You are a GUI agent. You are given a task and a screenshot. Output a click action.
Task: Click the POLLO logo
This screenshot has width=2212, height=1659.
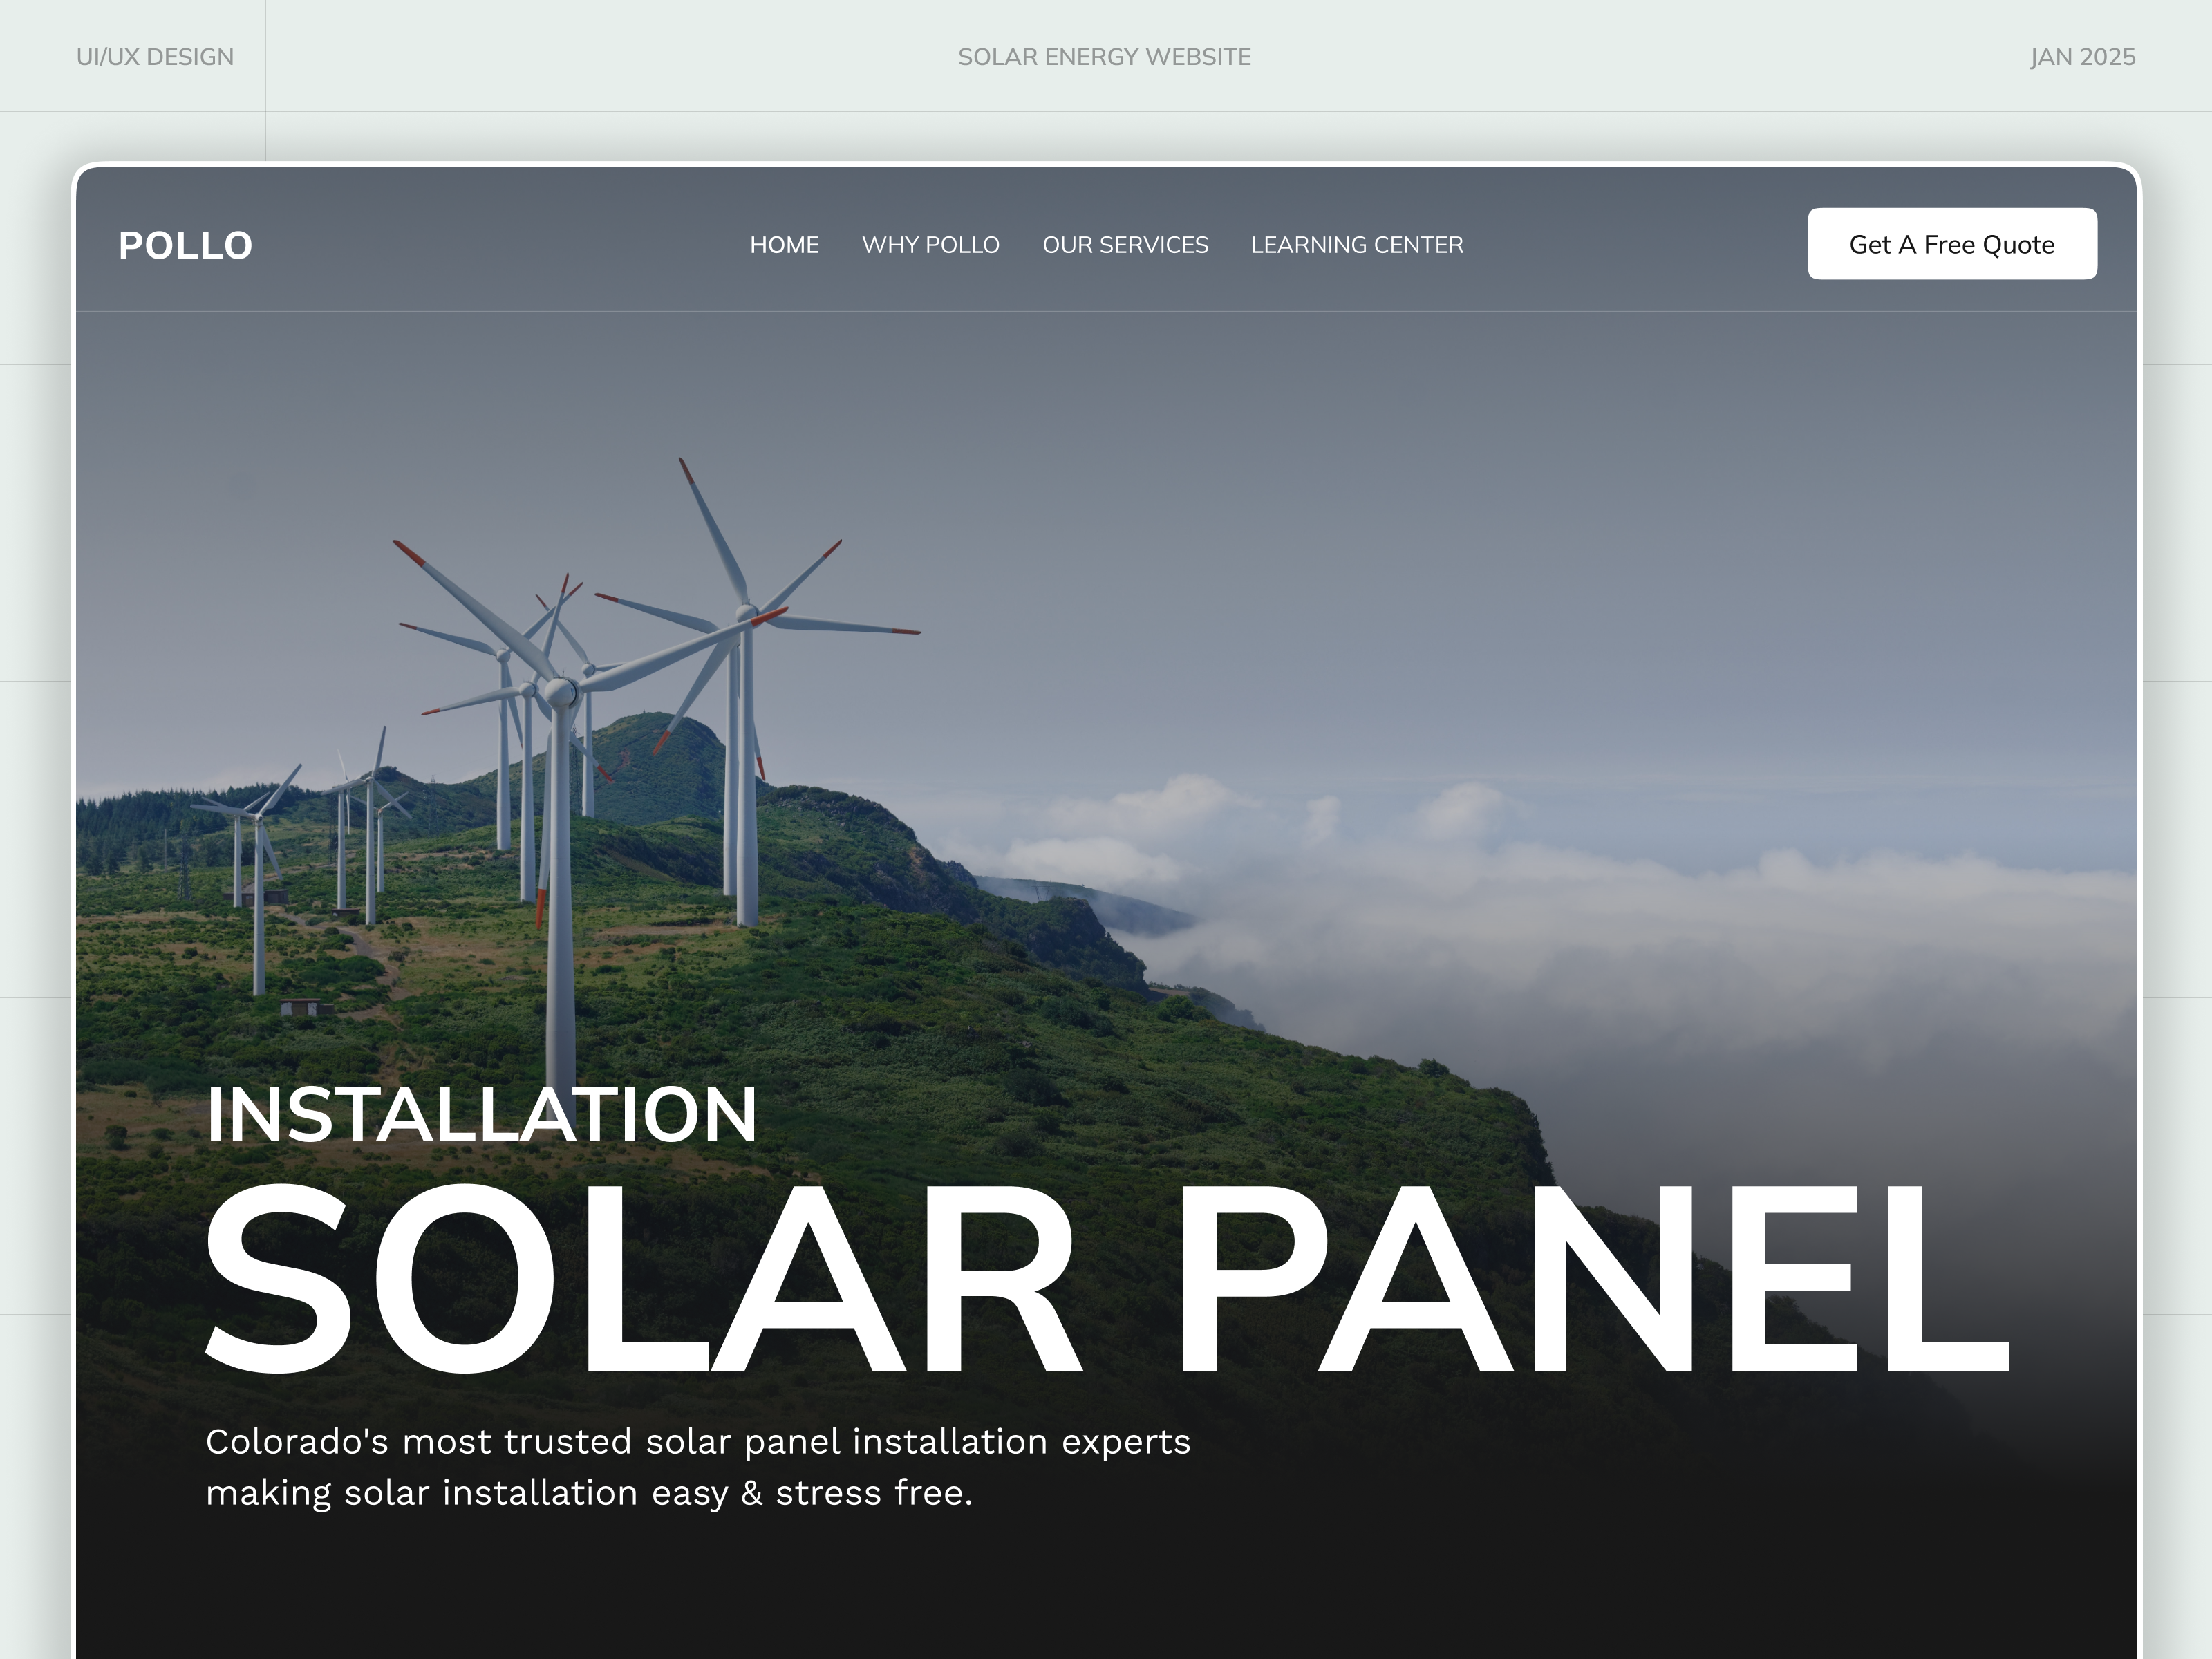185,243
